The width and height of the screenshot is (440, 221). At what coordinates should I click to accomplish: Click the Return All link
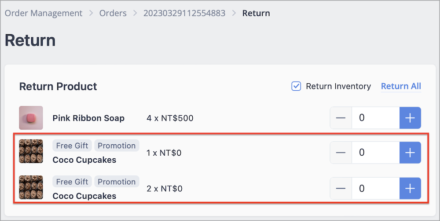click(x=401, y=86)
